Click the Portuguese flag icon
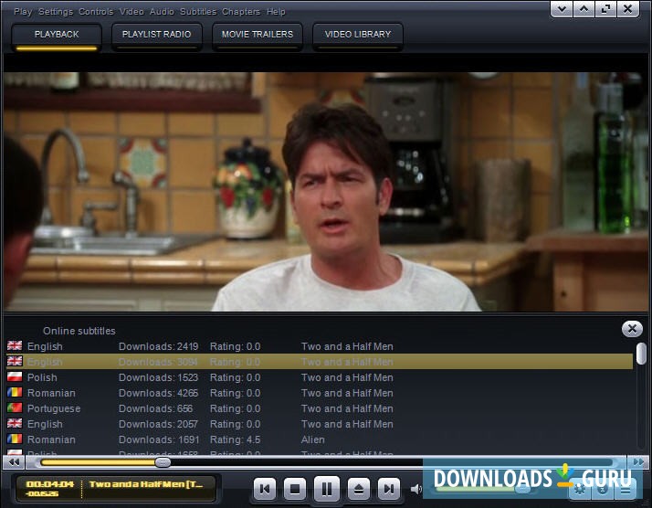 point(15,407)
